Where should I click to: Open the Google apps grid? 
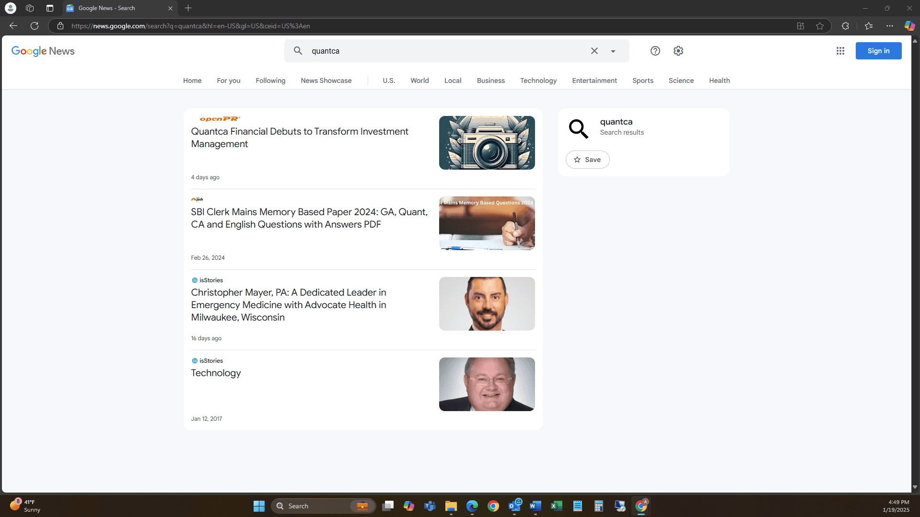[840, 51]
